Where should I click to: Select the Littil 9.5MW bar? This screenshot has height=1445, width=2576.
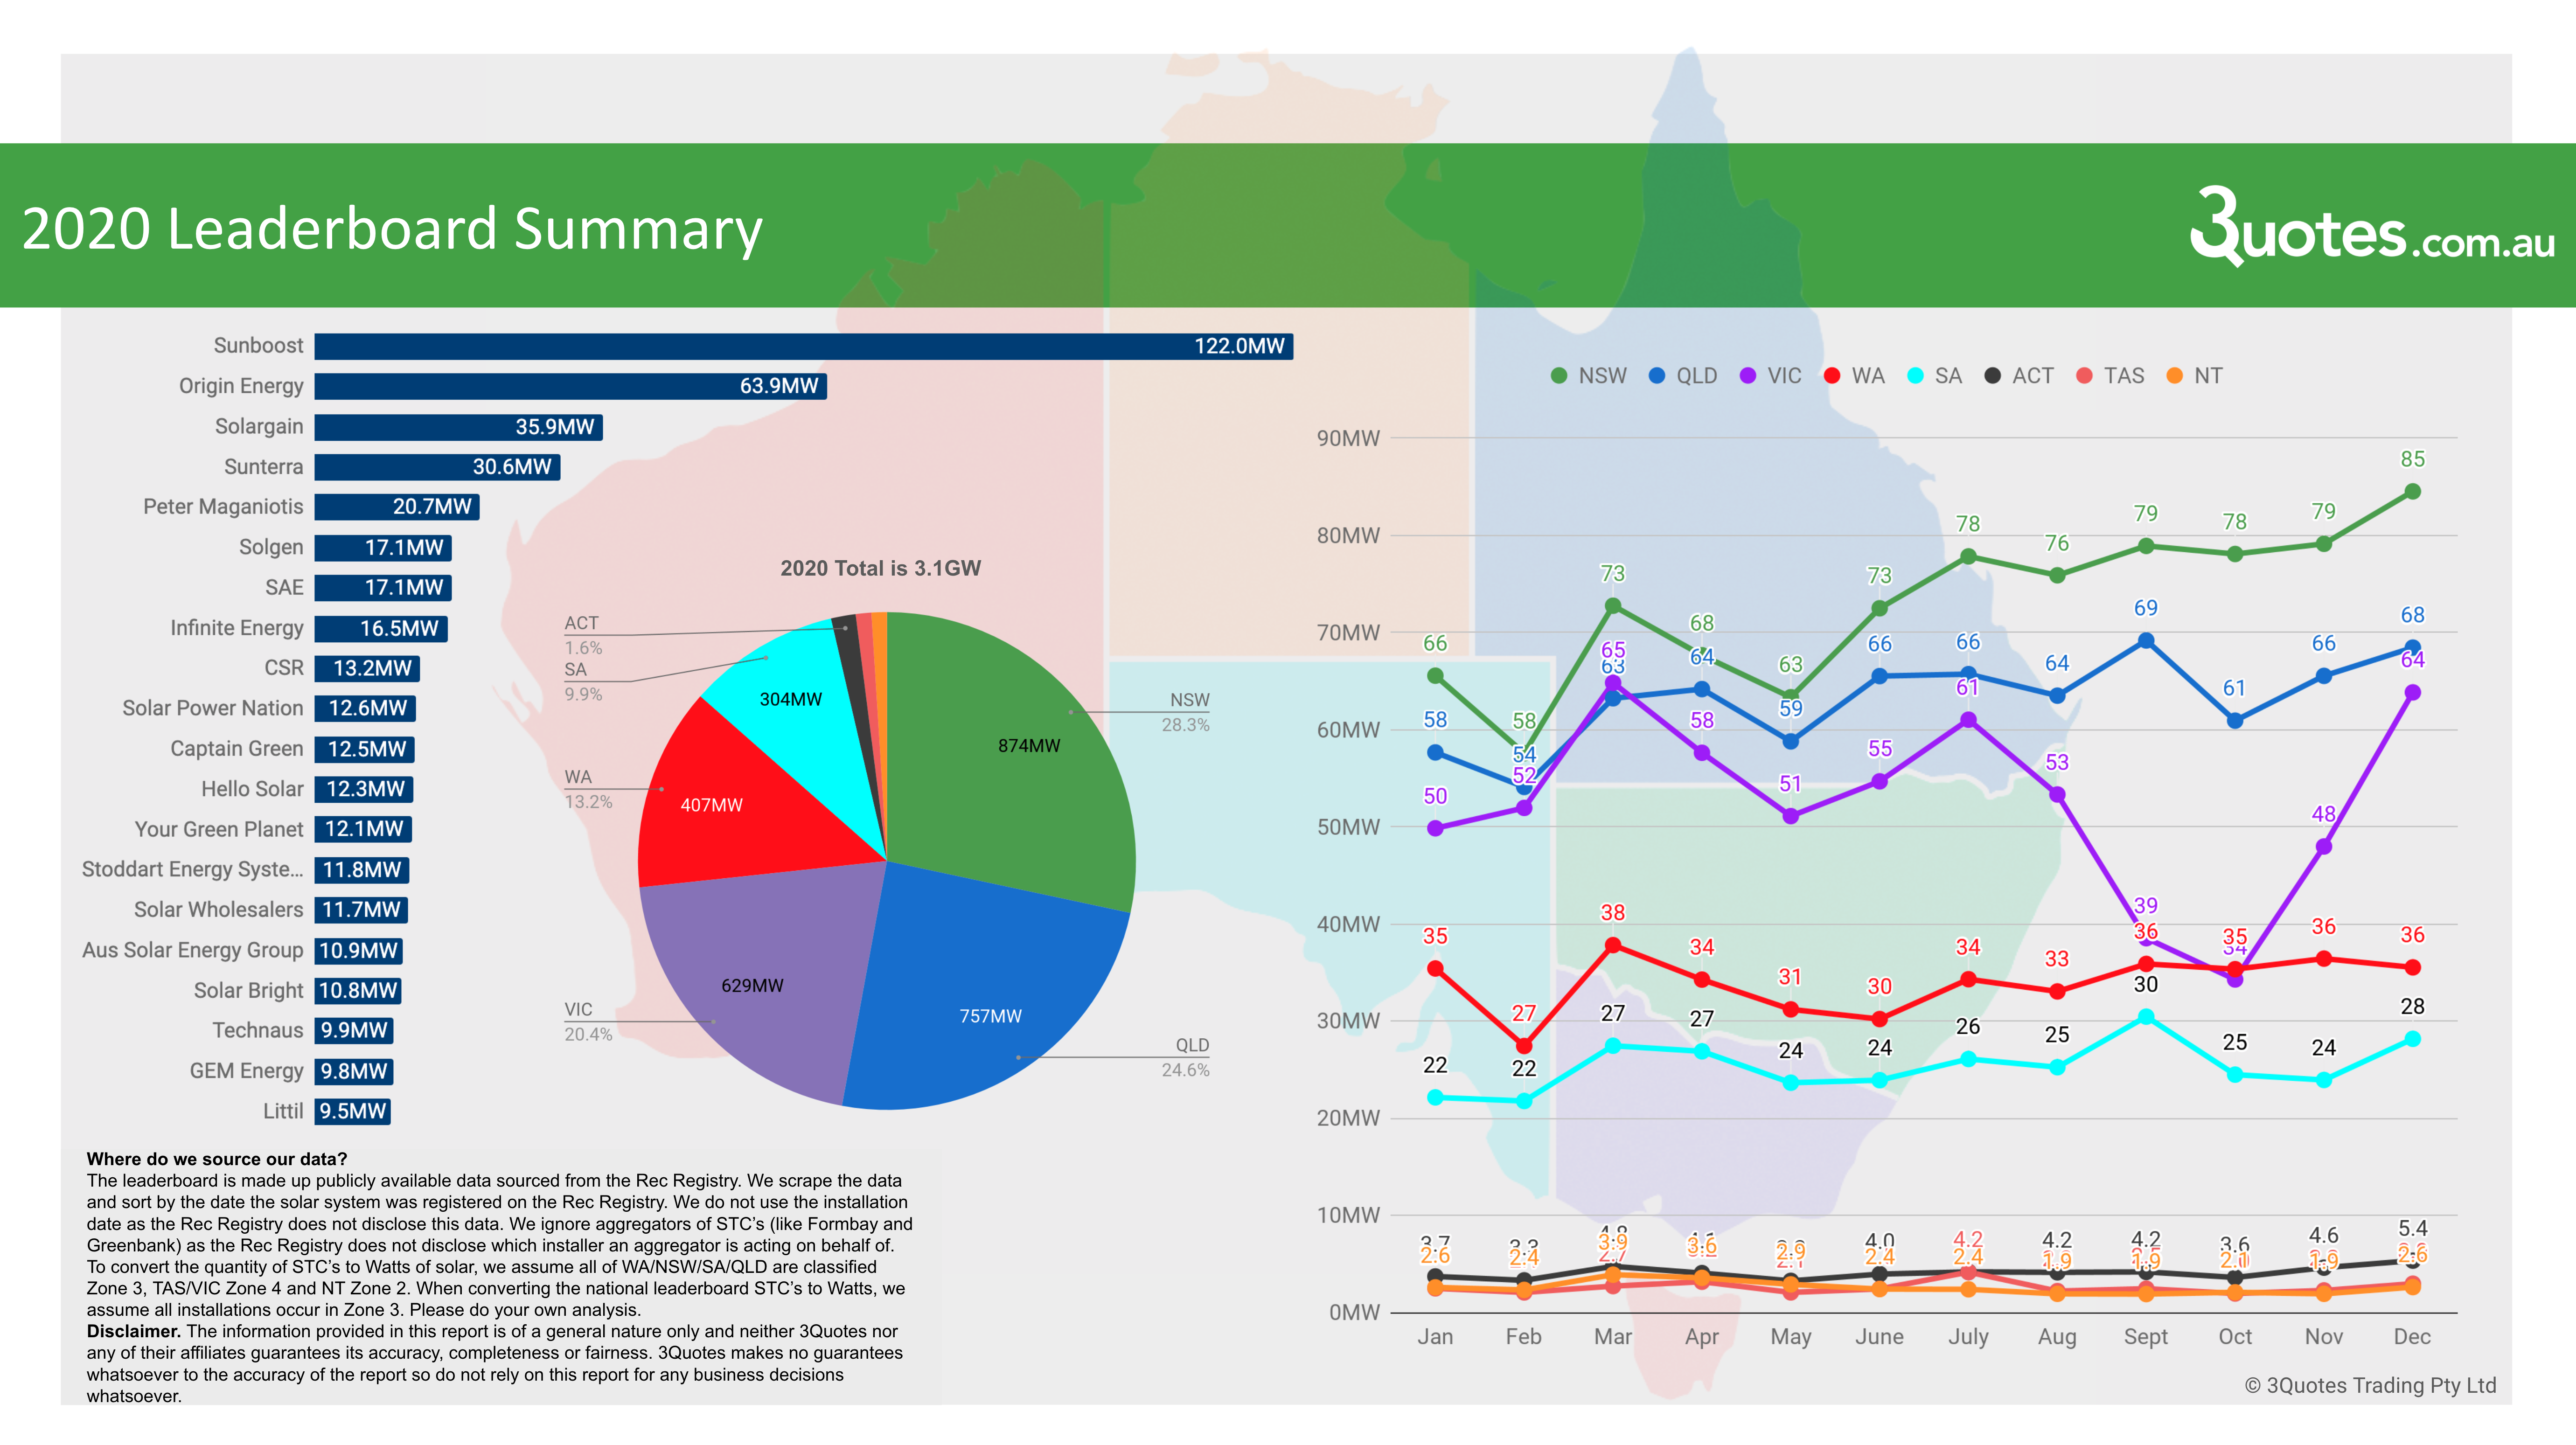tap(353, 1112)
